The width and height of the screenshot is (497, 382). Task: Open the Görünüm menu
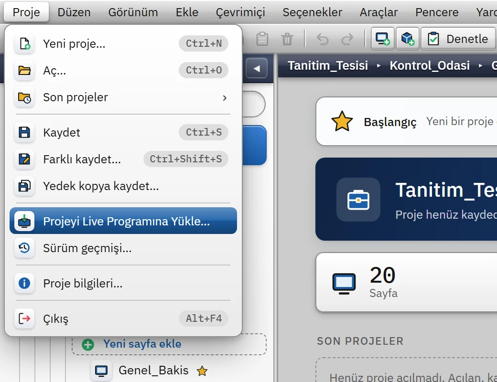(x=133, y=12)
